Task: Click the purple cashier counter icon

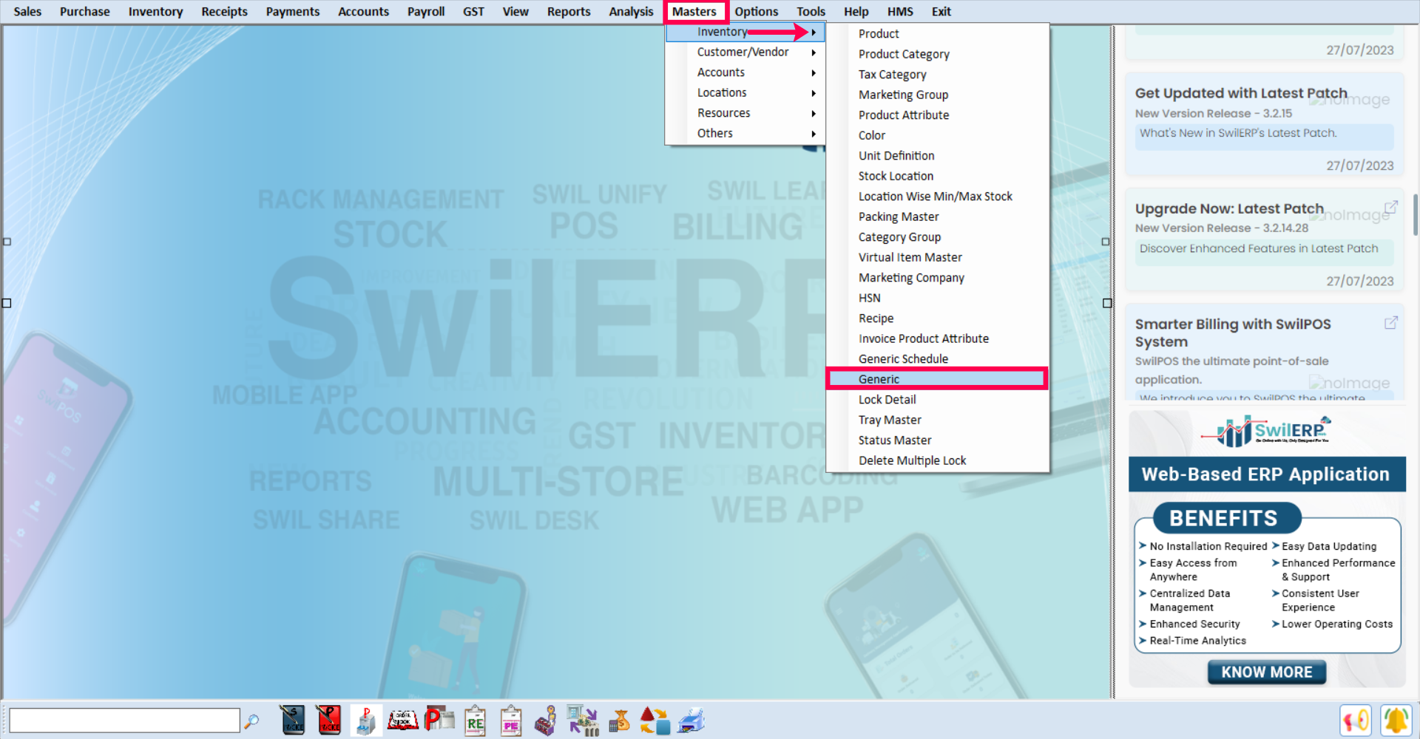Action: tap(546, 721)
